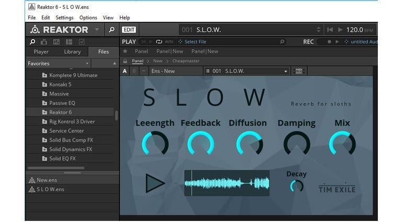The height and width of the screenshot is (222, 403).
Task: Open the snapshots camera icon
Action: pos(44,42)
